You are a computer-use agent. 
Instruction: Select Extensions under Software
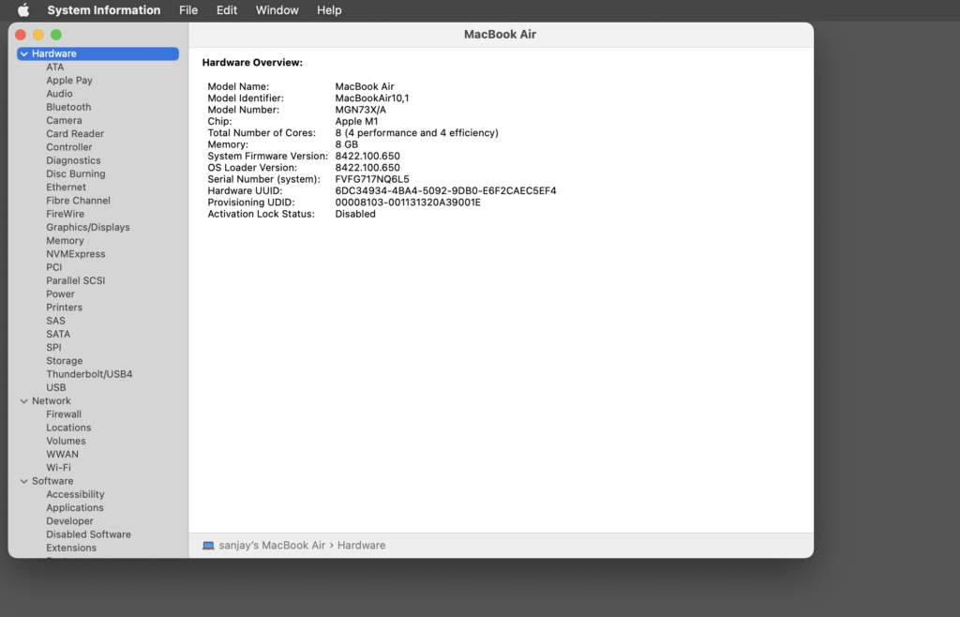[71, 549]
